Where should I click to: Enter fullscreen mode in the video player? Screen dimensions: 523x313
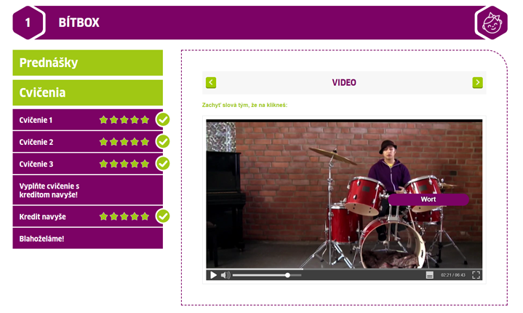[476, 275]
